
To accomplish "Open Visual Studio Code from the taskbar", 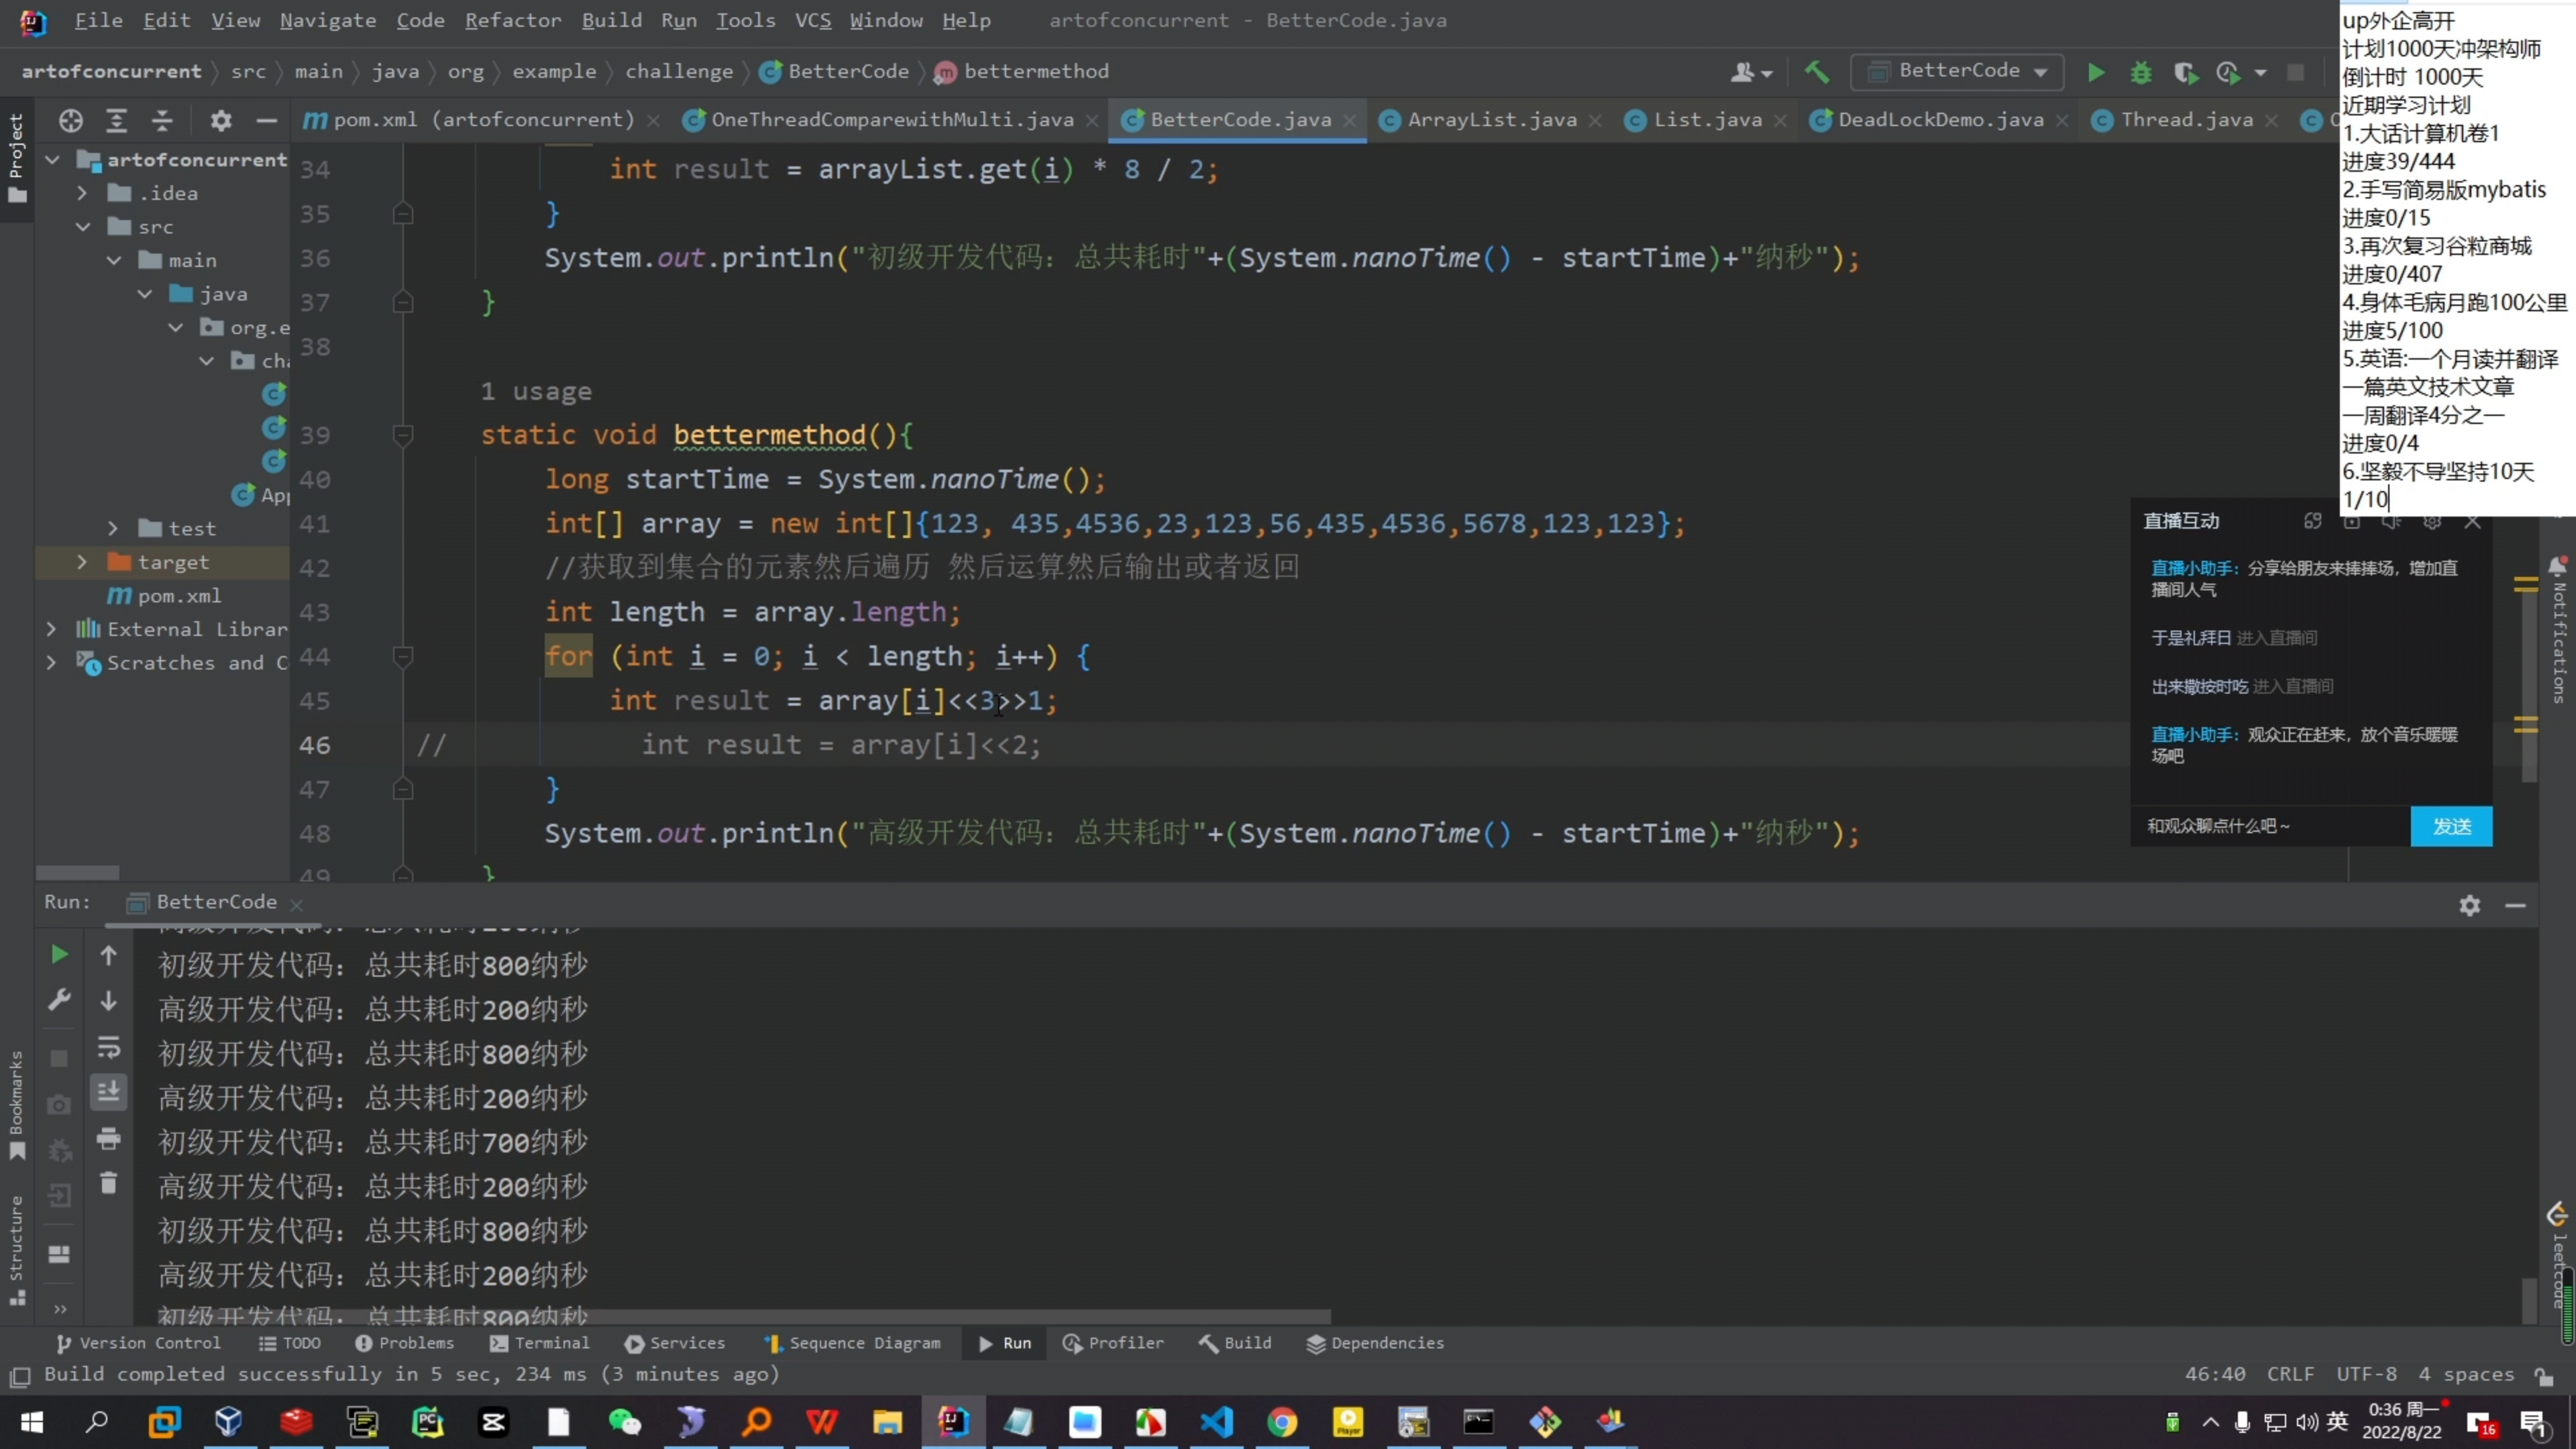I will pyautogui.click(x=1216, y=1422).
